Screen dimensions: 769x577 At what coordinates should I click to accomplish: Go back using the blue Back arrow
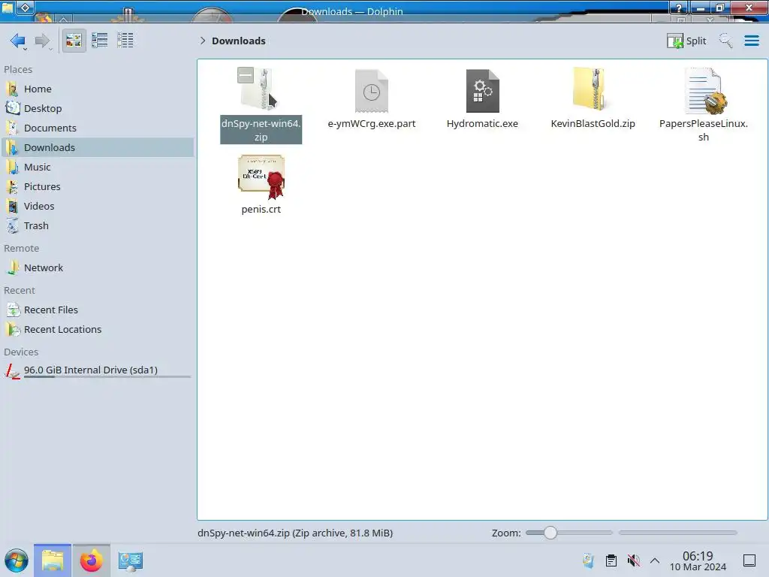point(18,41)
